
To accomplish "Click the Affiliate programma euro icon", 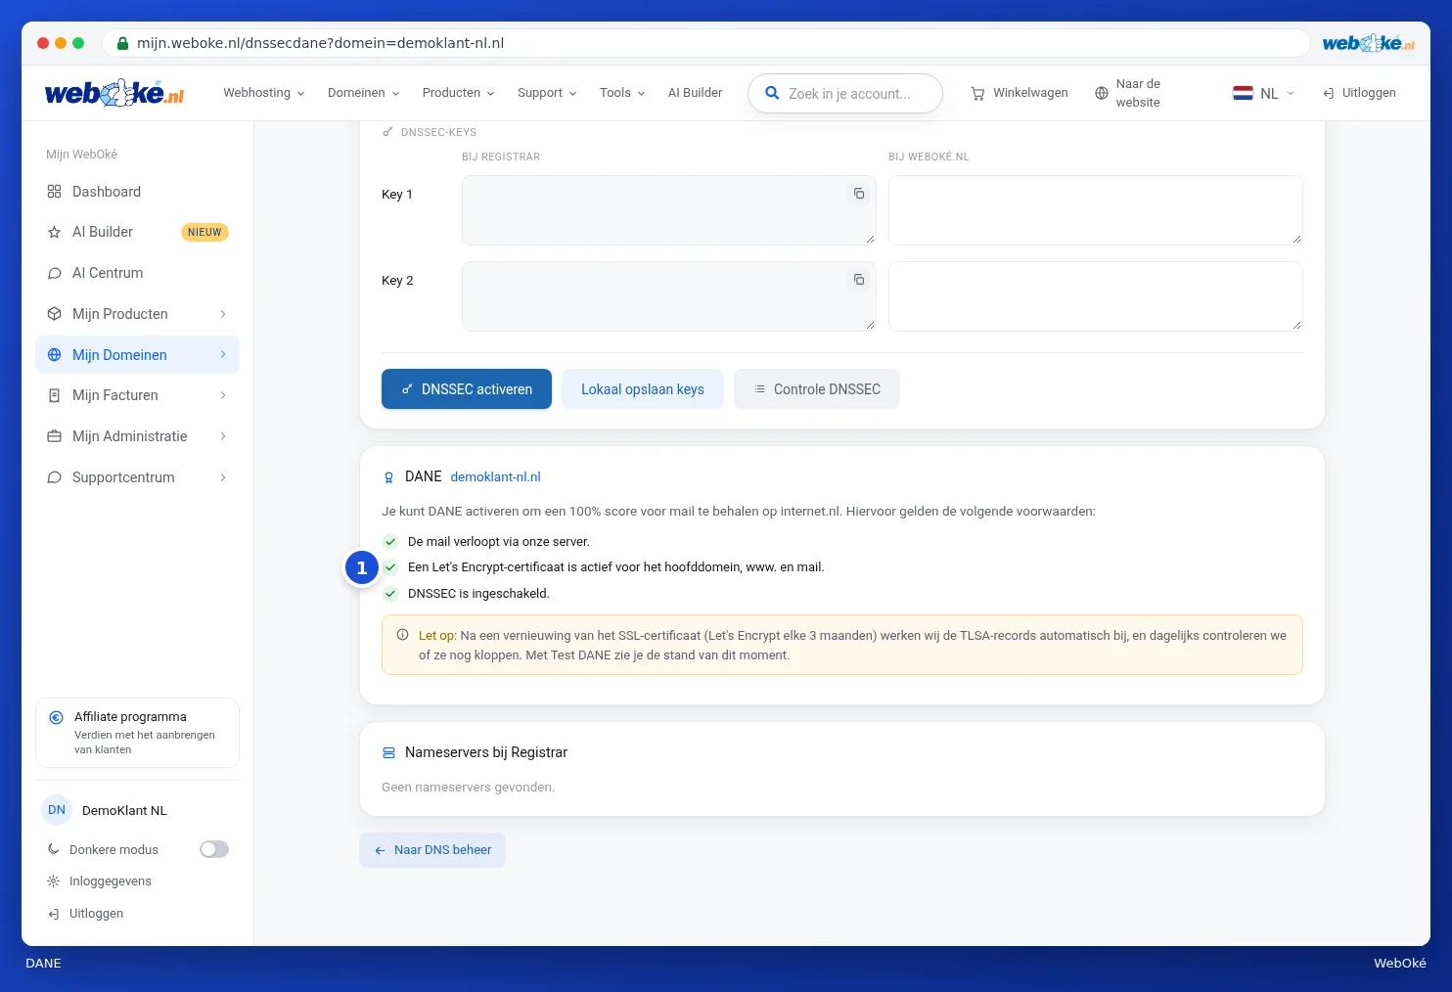I will (56, 717).
